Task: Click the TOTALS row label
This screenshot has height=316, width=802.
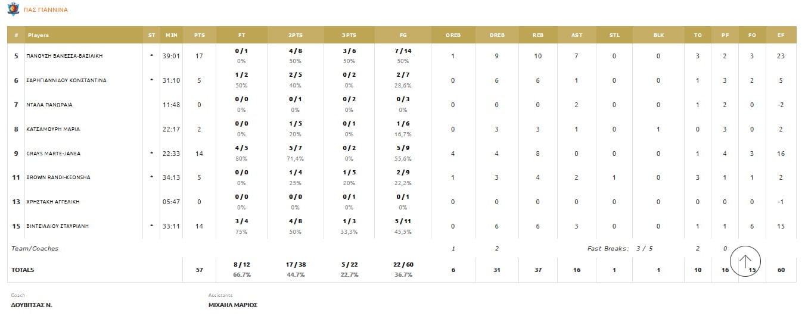Action: tap(23, 270)
